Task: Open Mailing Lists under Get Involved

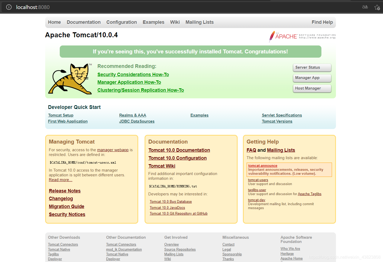Action: pyautogui.click(x=174, y=254)
